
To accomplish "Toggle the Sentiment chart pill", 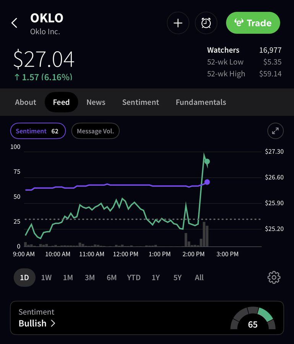I will [x=37, y=131].
